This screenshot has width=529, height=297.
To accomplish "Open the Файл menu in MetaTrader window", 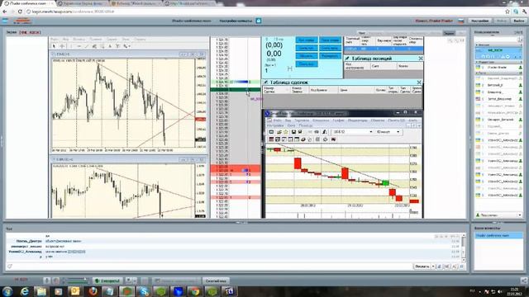I will [x=54, y=39].
